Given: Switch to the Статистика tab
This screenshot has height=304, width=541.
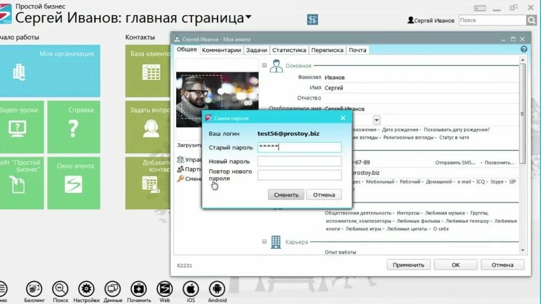Looking at the screenshot, I should (289, 50).
